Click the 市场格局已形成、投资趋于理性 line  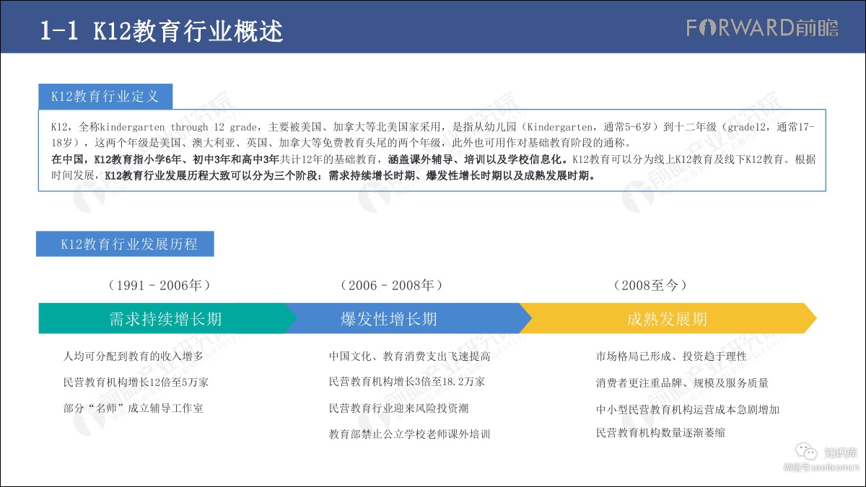click(x=671, y=356)
